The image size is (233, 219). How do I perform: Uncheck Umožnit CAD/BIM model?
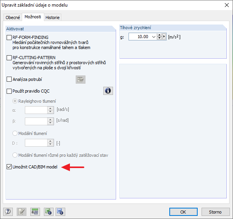pyautogui.click(x=9, y=167)
